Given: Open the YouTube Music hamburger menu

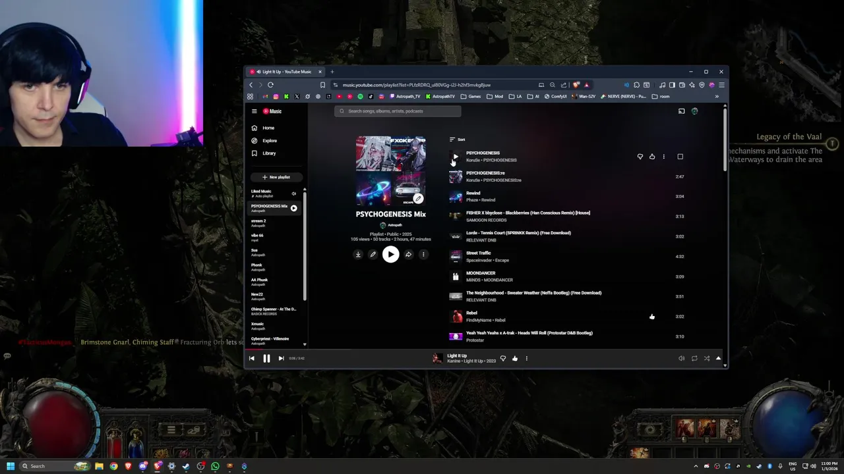Looking at the screenshot, I should coord(254,111).
